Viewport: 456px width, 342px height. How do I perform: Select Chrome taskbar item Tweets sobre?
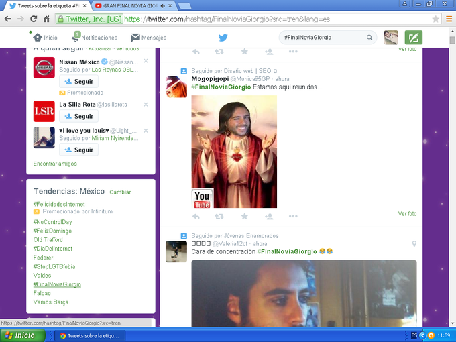[x=90, y=335]
